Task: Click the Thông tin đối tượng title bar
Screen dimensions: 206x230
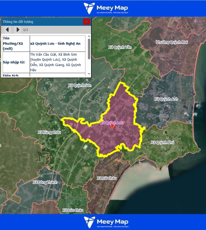Action: tap(41, 22)
